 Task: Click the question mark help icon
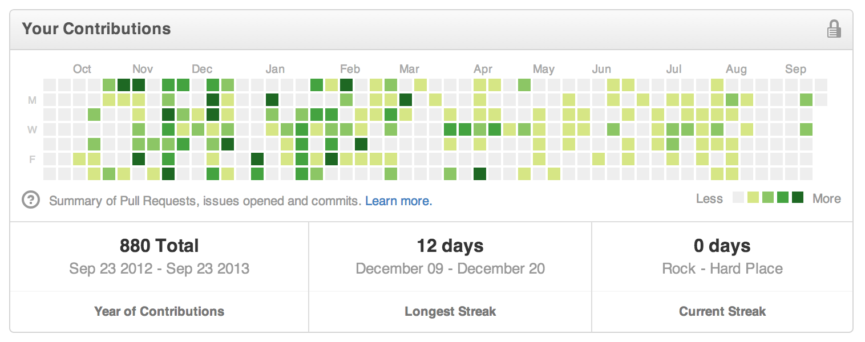31,200
